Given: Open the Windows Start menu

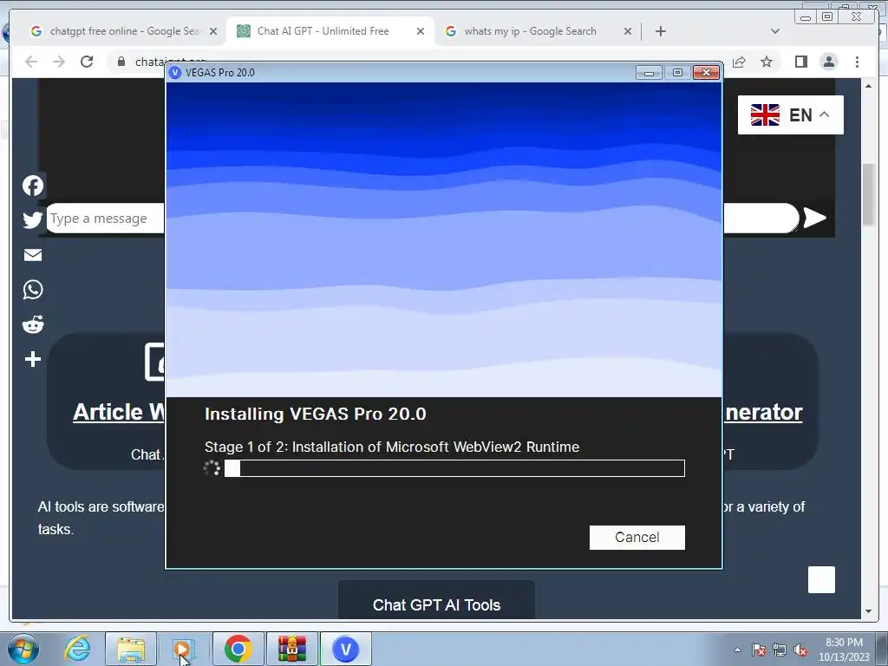Looking at the screenshot, I should pos(23,649).
